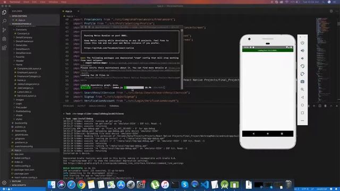The height and width of the screenshot is (191, 340).
Task: Open Constant.js in the explorer
Action: coord(23,33)
